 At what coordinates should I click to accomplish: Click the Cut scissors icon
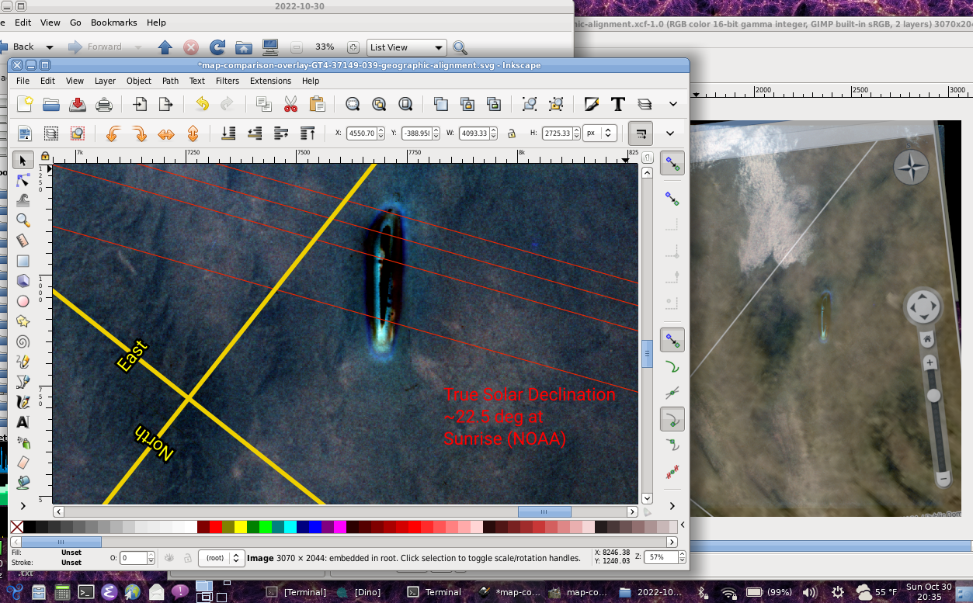click(x=290, y=104)
